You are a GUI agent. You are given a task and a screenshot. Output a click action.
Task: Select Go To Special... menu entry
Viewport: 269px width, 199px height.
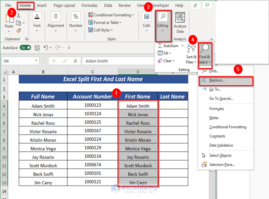tap(221, 99)
